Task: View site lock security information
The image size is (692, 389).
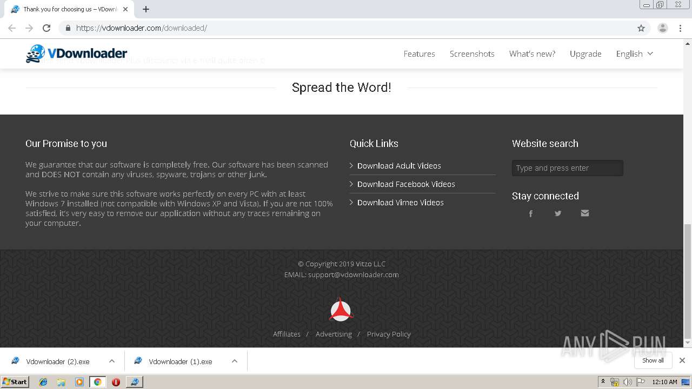Action: coord(68,28)
